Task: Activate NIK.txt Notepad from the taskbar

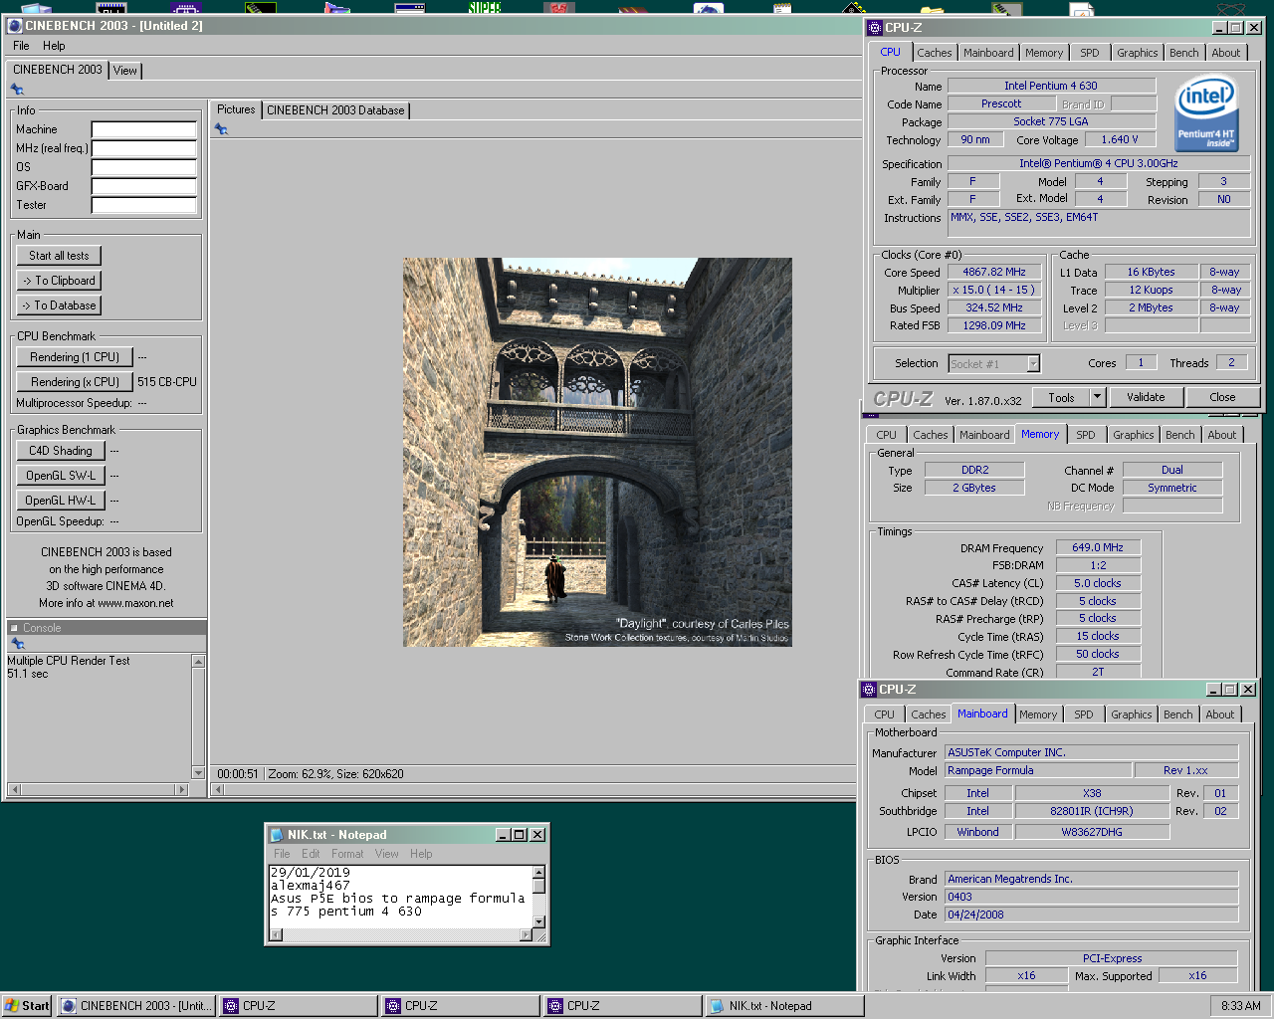Action: [x=782, y=1006]
